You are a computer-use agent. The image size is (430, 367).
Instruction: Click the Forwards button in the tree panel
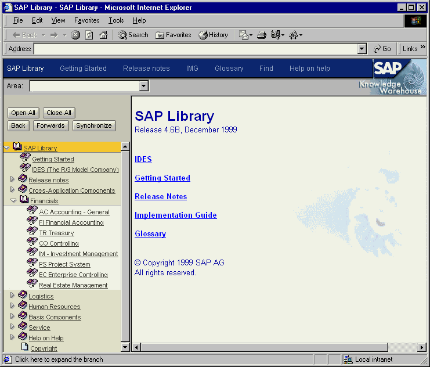click(x=50, y=125)
